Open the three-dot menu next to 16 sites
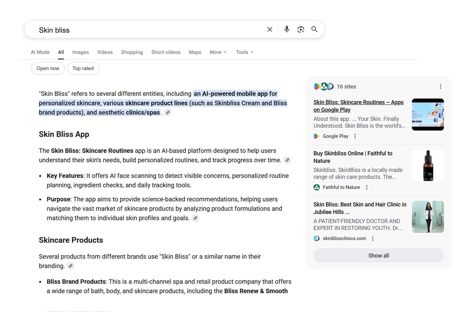 coord(440,86)
